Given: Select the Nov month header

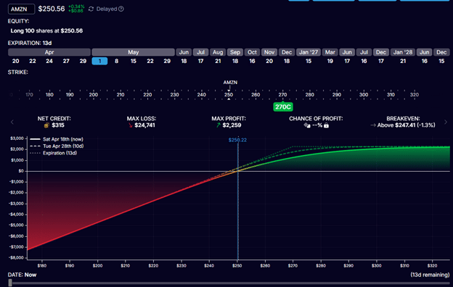Looking at the screenshot, I should 269,52.
